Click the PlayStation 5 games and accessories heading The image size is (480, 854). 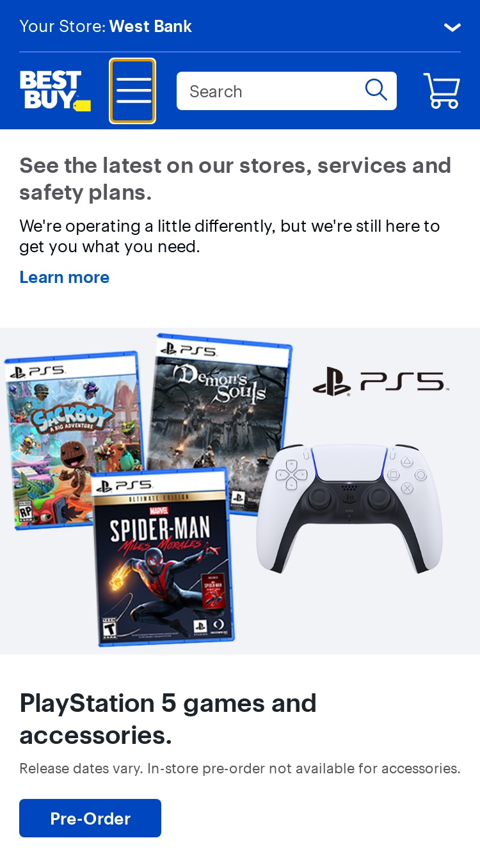pyautogui.click(x=168, y=719)
